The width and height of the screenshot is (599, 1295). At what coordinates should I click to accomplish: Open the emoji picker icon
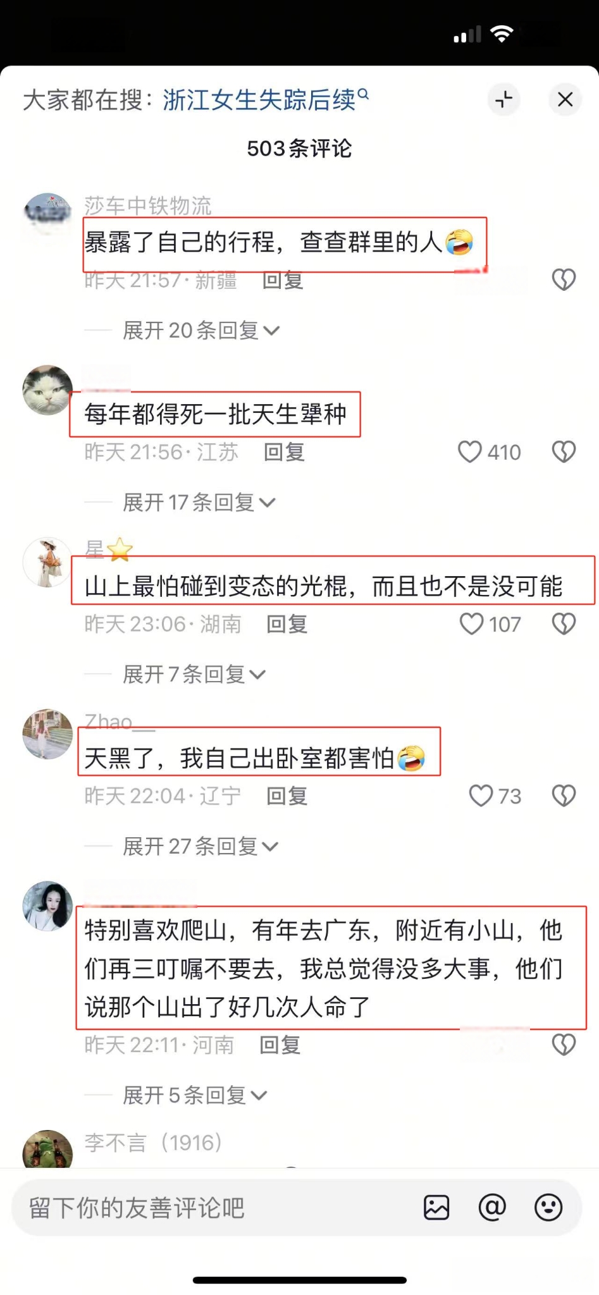coord(548,1208)
